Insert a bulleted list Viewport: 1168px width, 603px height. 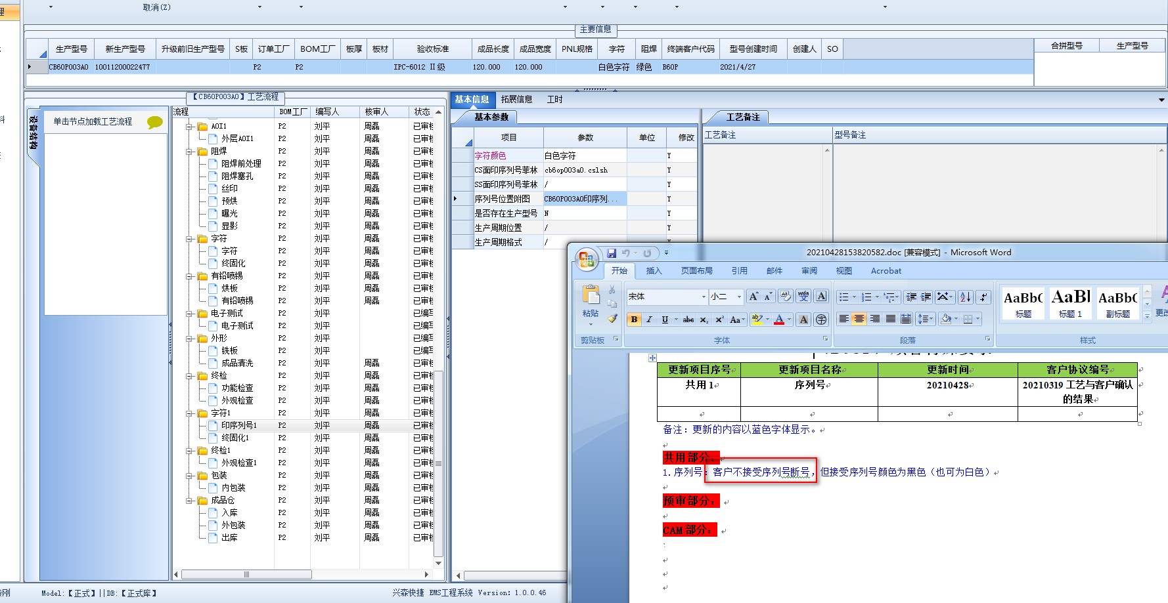point(844,297)
